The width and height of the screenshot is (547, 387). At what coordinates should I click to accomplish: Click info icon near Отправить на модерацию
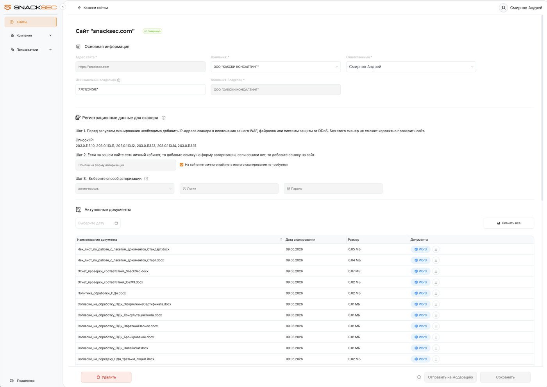point(419,377)
